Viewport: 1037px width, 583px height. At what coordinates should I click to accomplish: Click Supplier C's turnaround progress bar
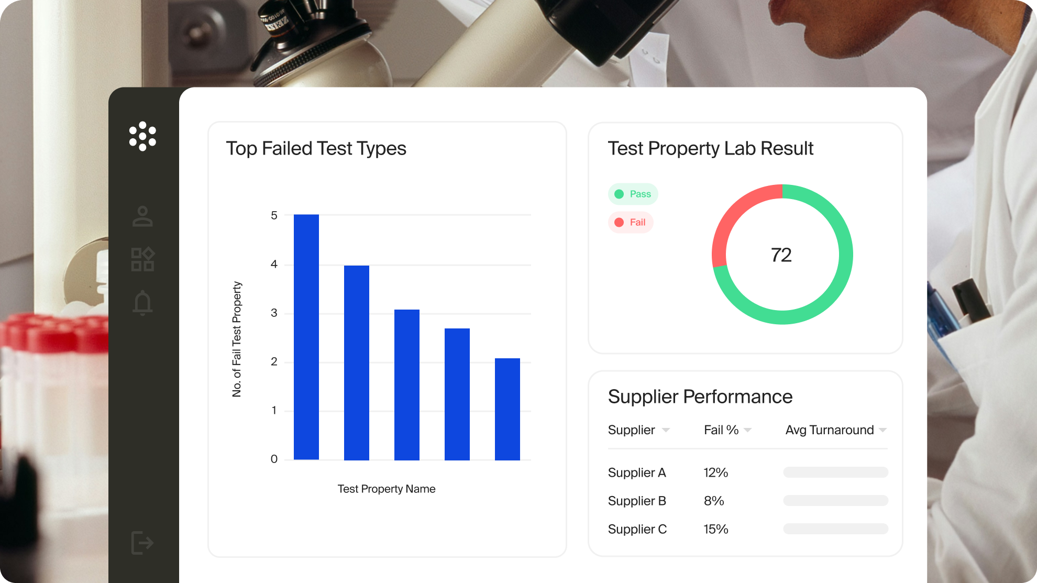pos(835,529)
